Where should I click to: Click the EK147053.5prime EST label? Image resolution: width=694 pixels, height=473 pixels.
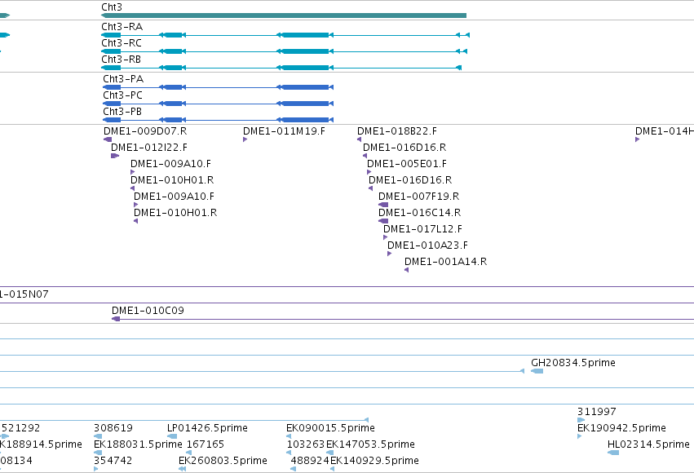point(370,444)
